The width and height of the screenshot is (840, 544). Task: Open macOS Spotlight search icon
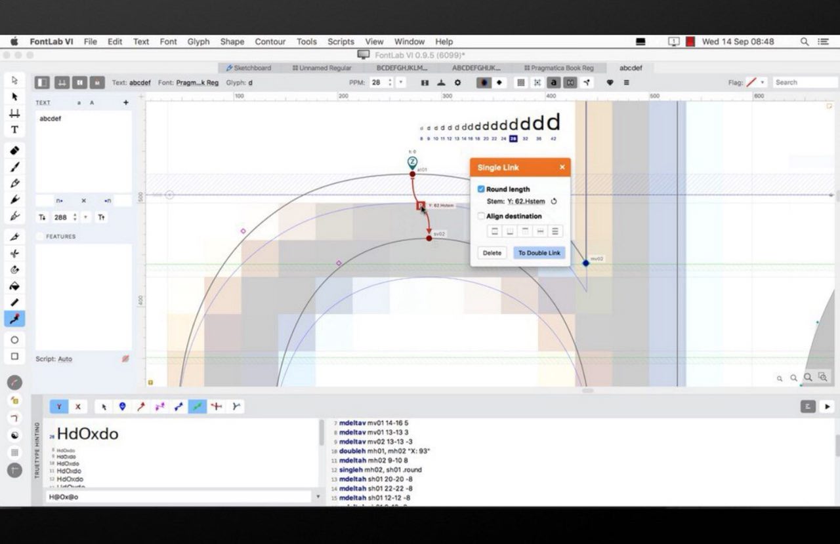pos(805,41)
